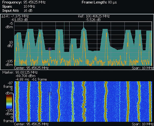The width and height of the screenshot is (154, 126).
Task: Click the 0 frame label on the spectrogram
Action: tap(7, 118)
